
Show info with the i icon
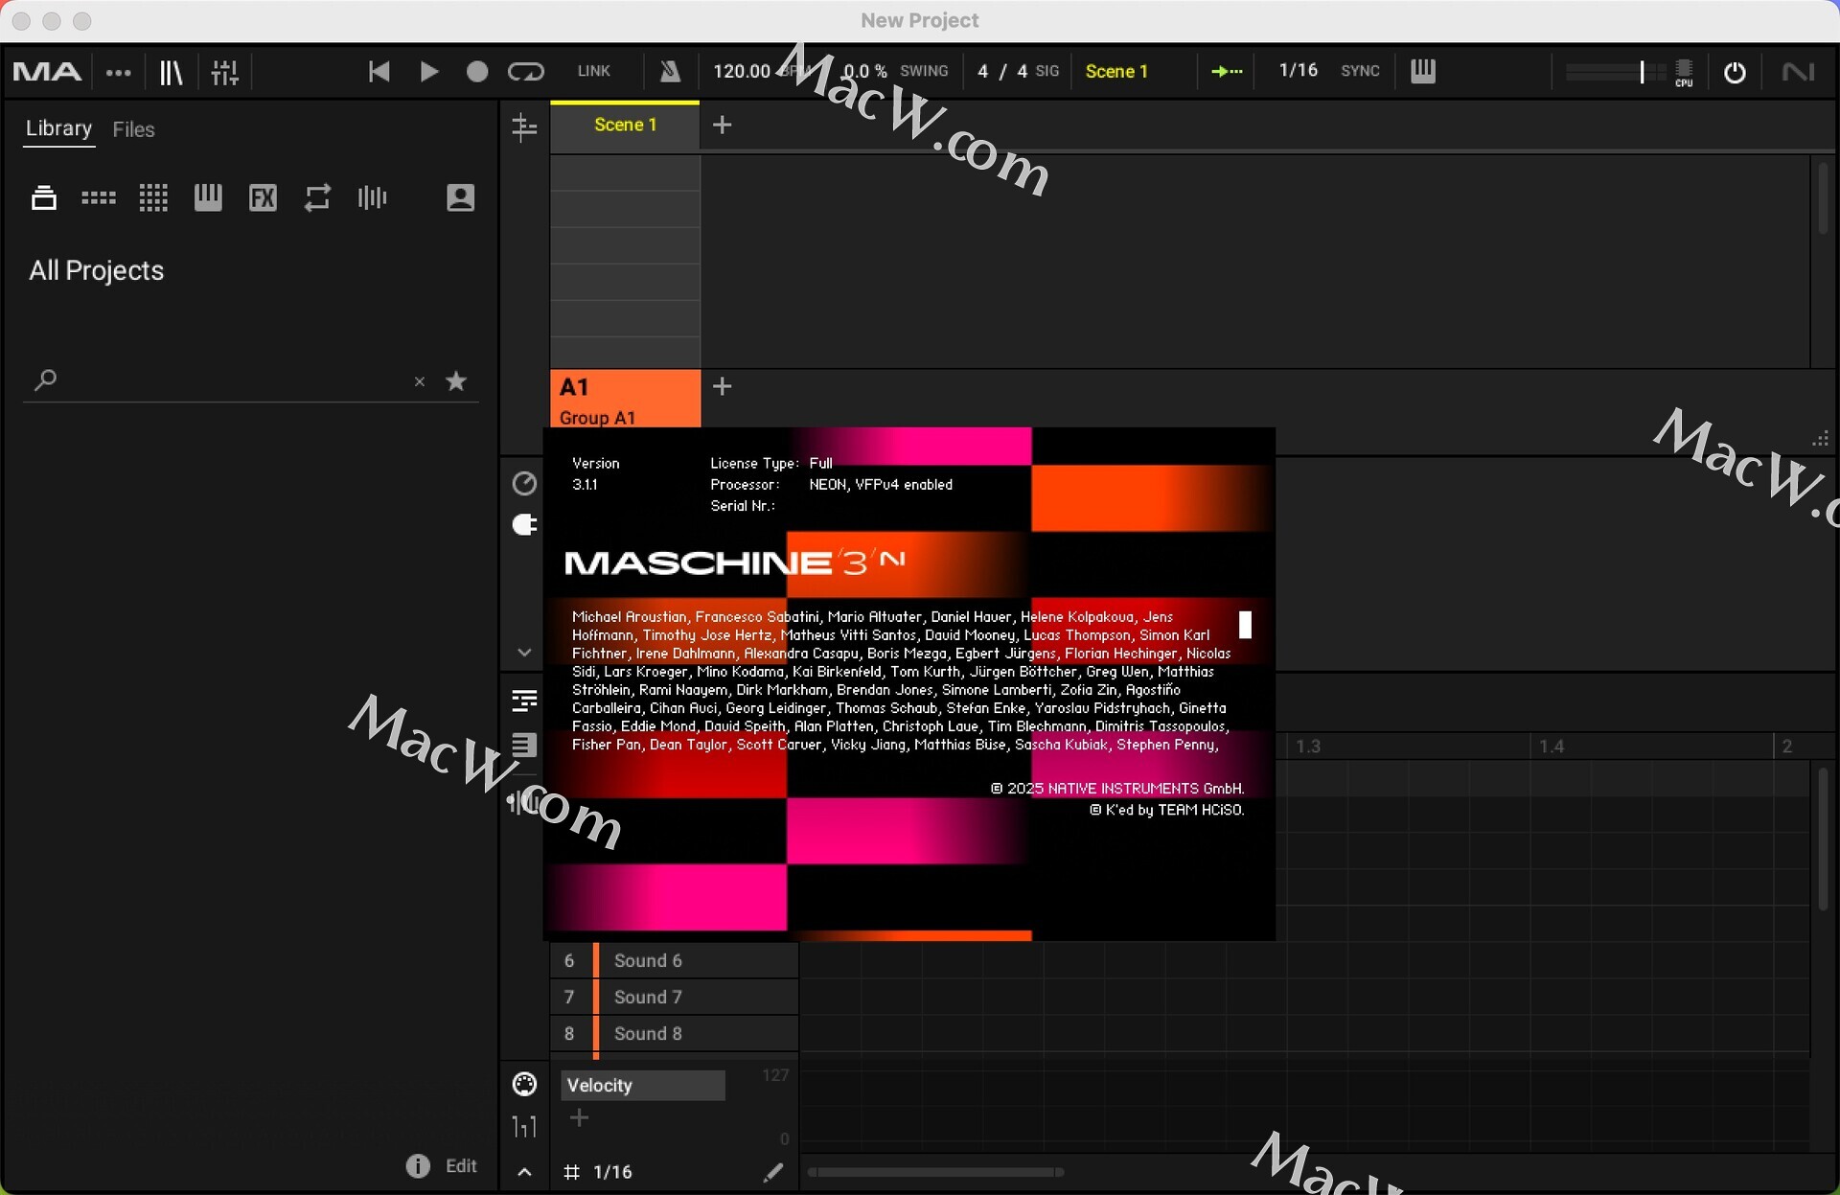418,1165
